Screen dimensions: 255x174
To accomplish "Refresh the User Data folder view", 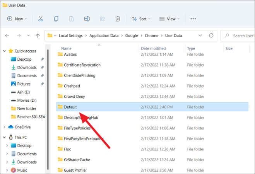I will (x=211, y=36).
